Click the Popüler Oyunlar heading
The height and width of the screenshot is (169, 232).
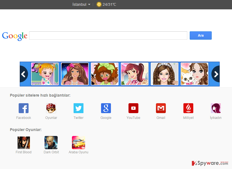(x=26, y=130)
